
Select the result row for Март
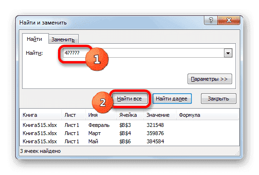129,133
